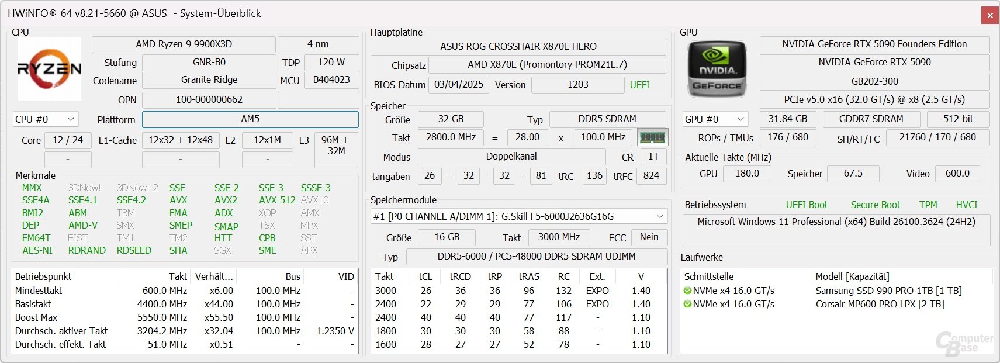Viewport: 1000px width, 363px height.
Task: Click the TPM indicator
Action: point(928,205)
